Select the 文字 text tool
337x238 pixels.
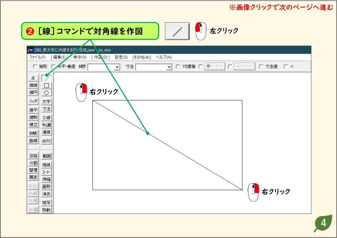[x=46, y=102]
